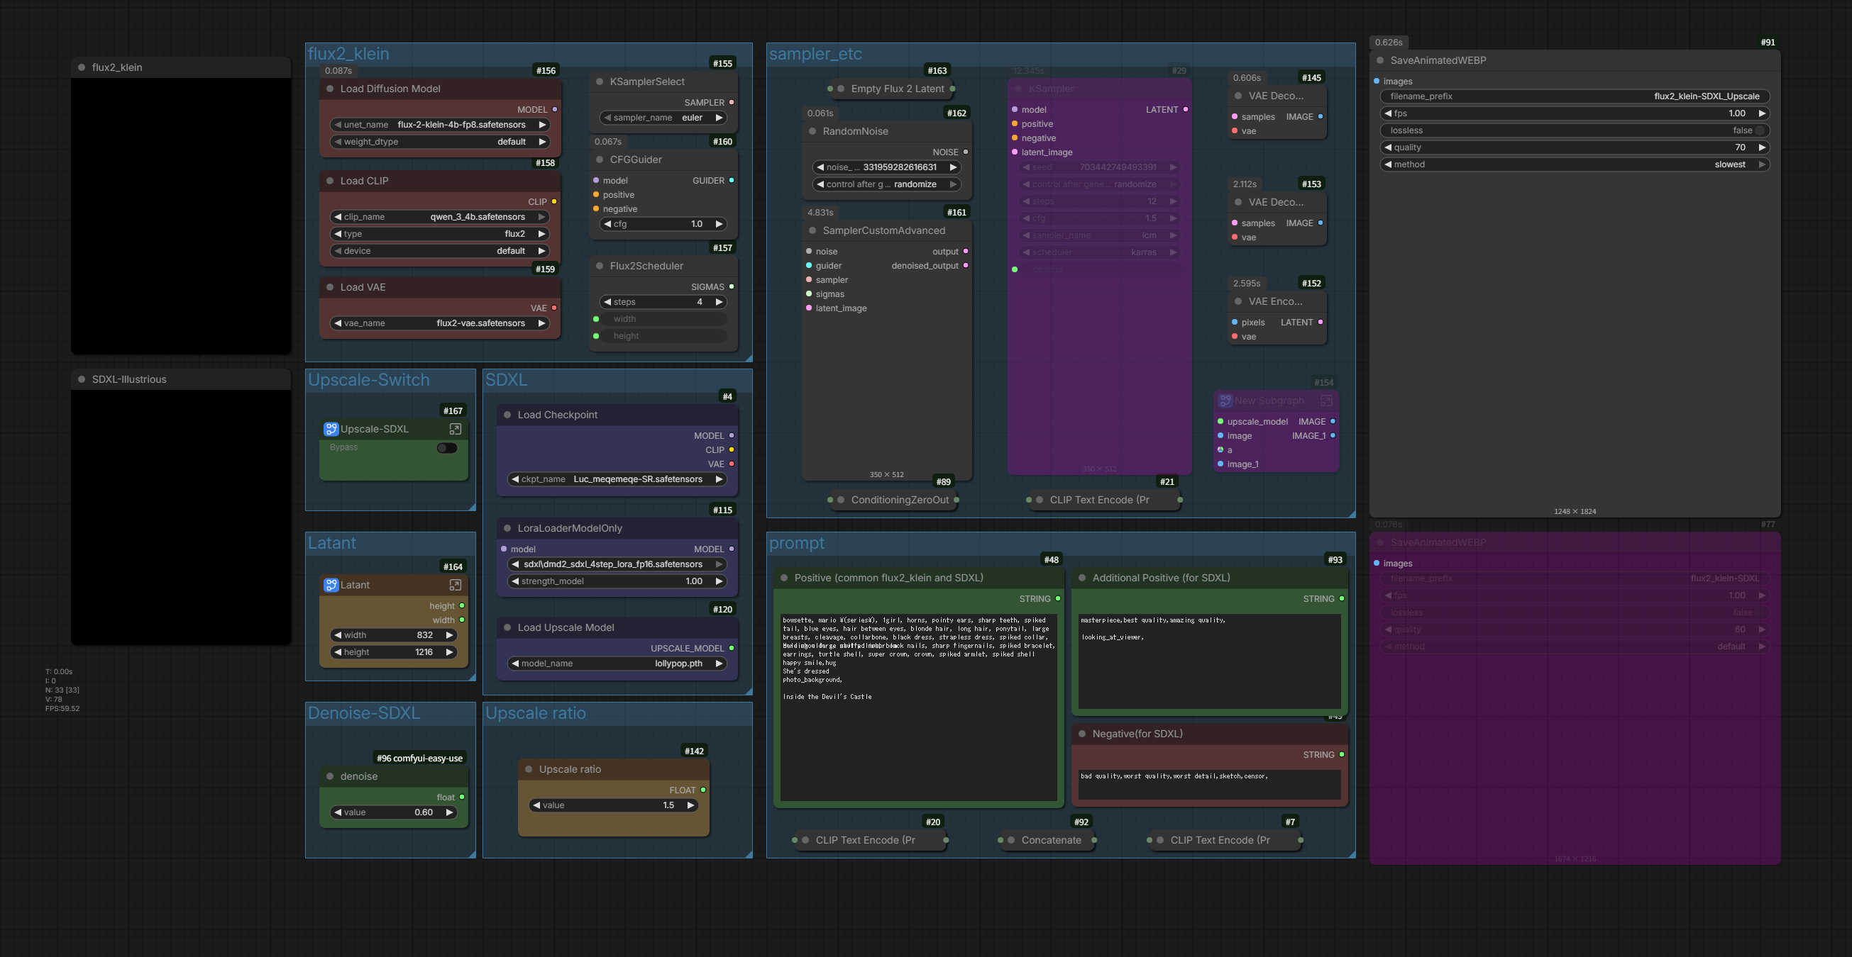Decrease the denoise value using left arrow
Viewport: 1852px width, 957px height.
[338, 812]
